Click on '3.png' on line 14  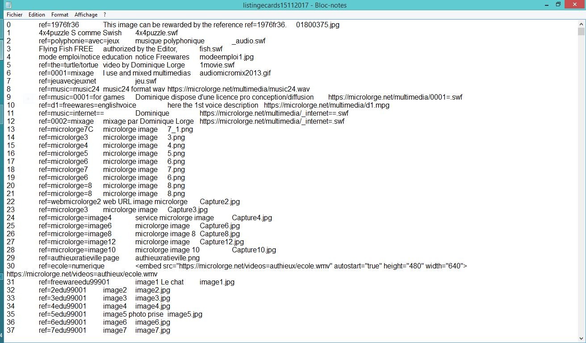click(x=176, y=138)
